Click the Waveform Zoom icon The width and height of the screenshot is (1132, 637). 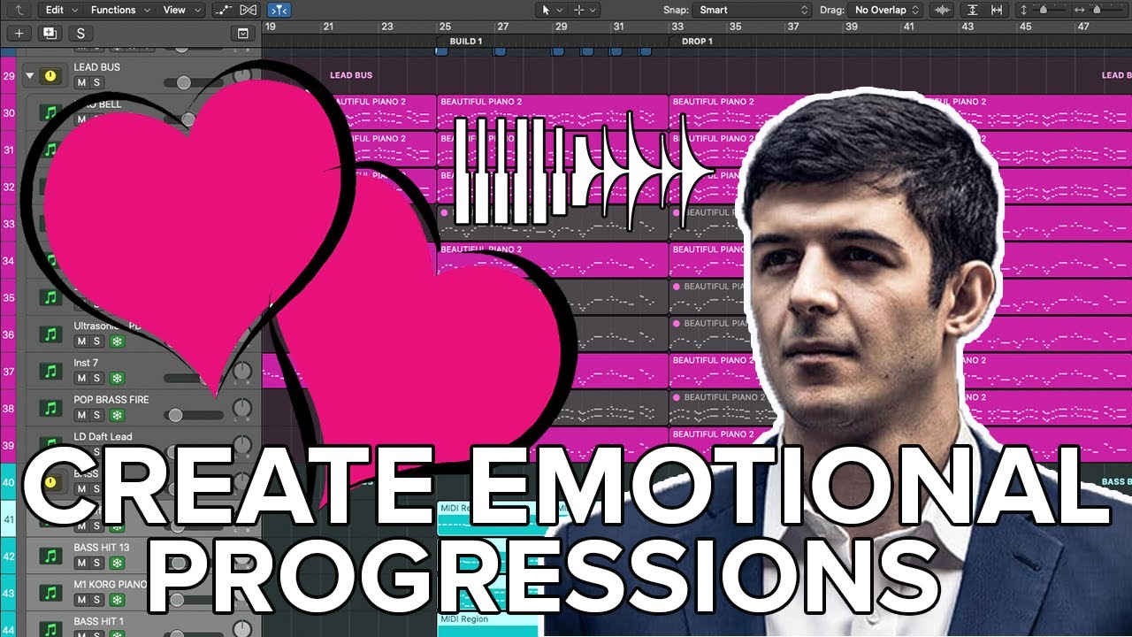click(x=944, y=10)
